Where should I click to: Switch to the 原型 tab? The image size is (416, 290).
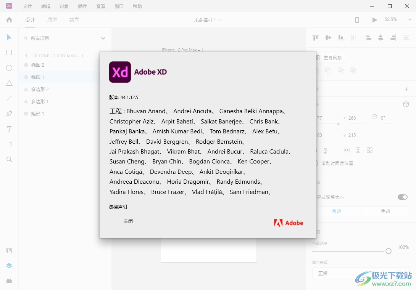(52, 20)
